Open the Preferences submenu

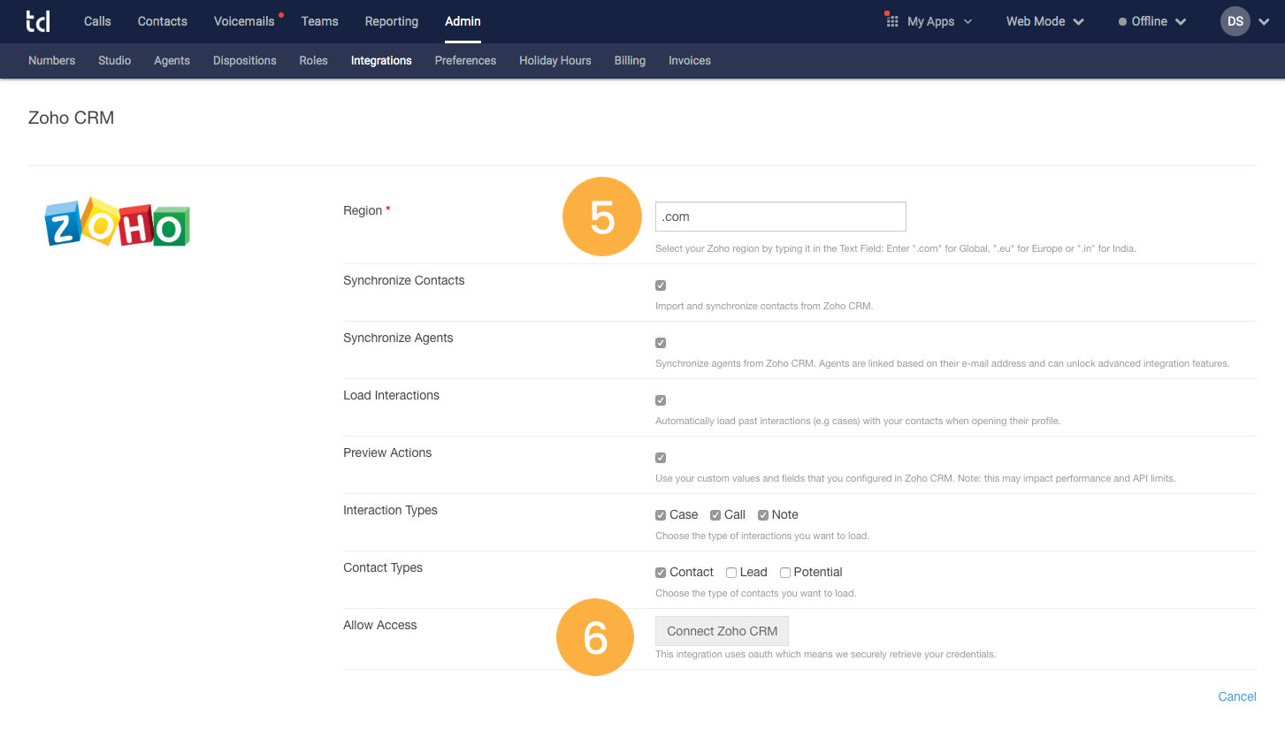[465, 61]
